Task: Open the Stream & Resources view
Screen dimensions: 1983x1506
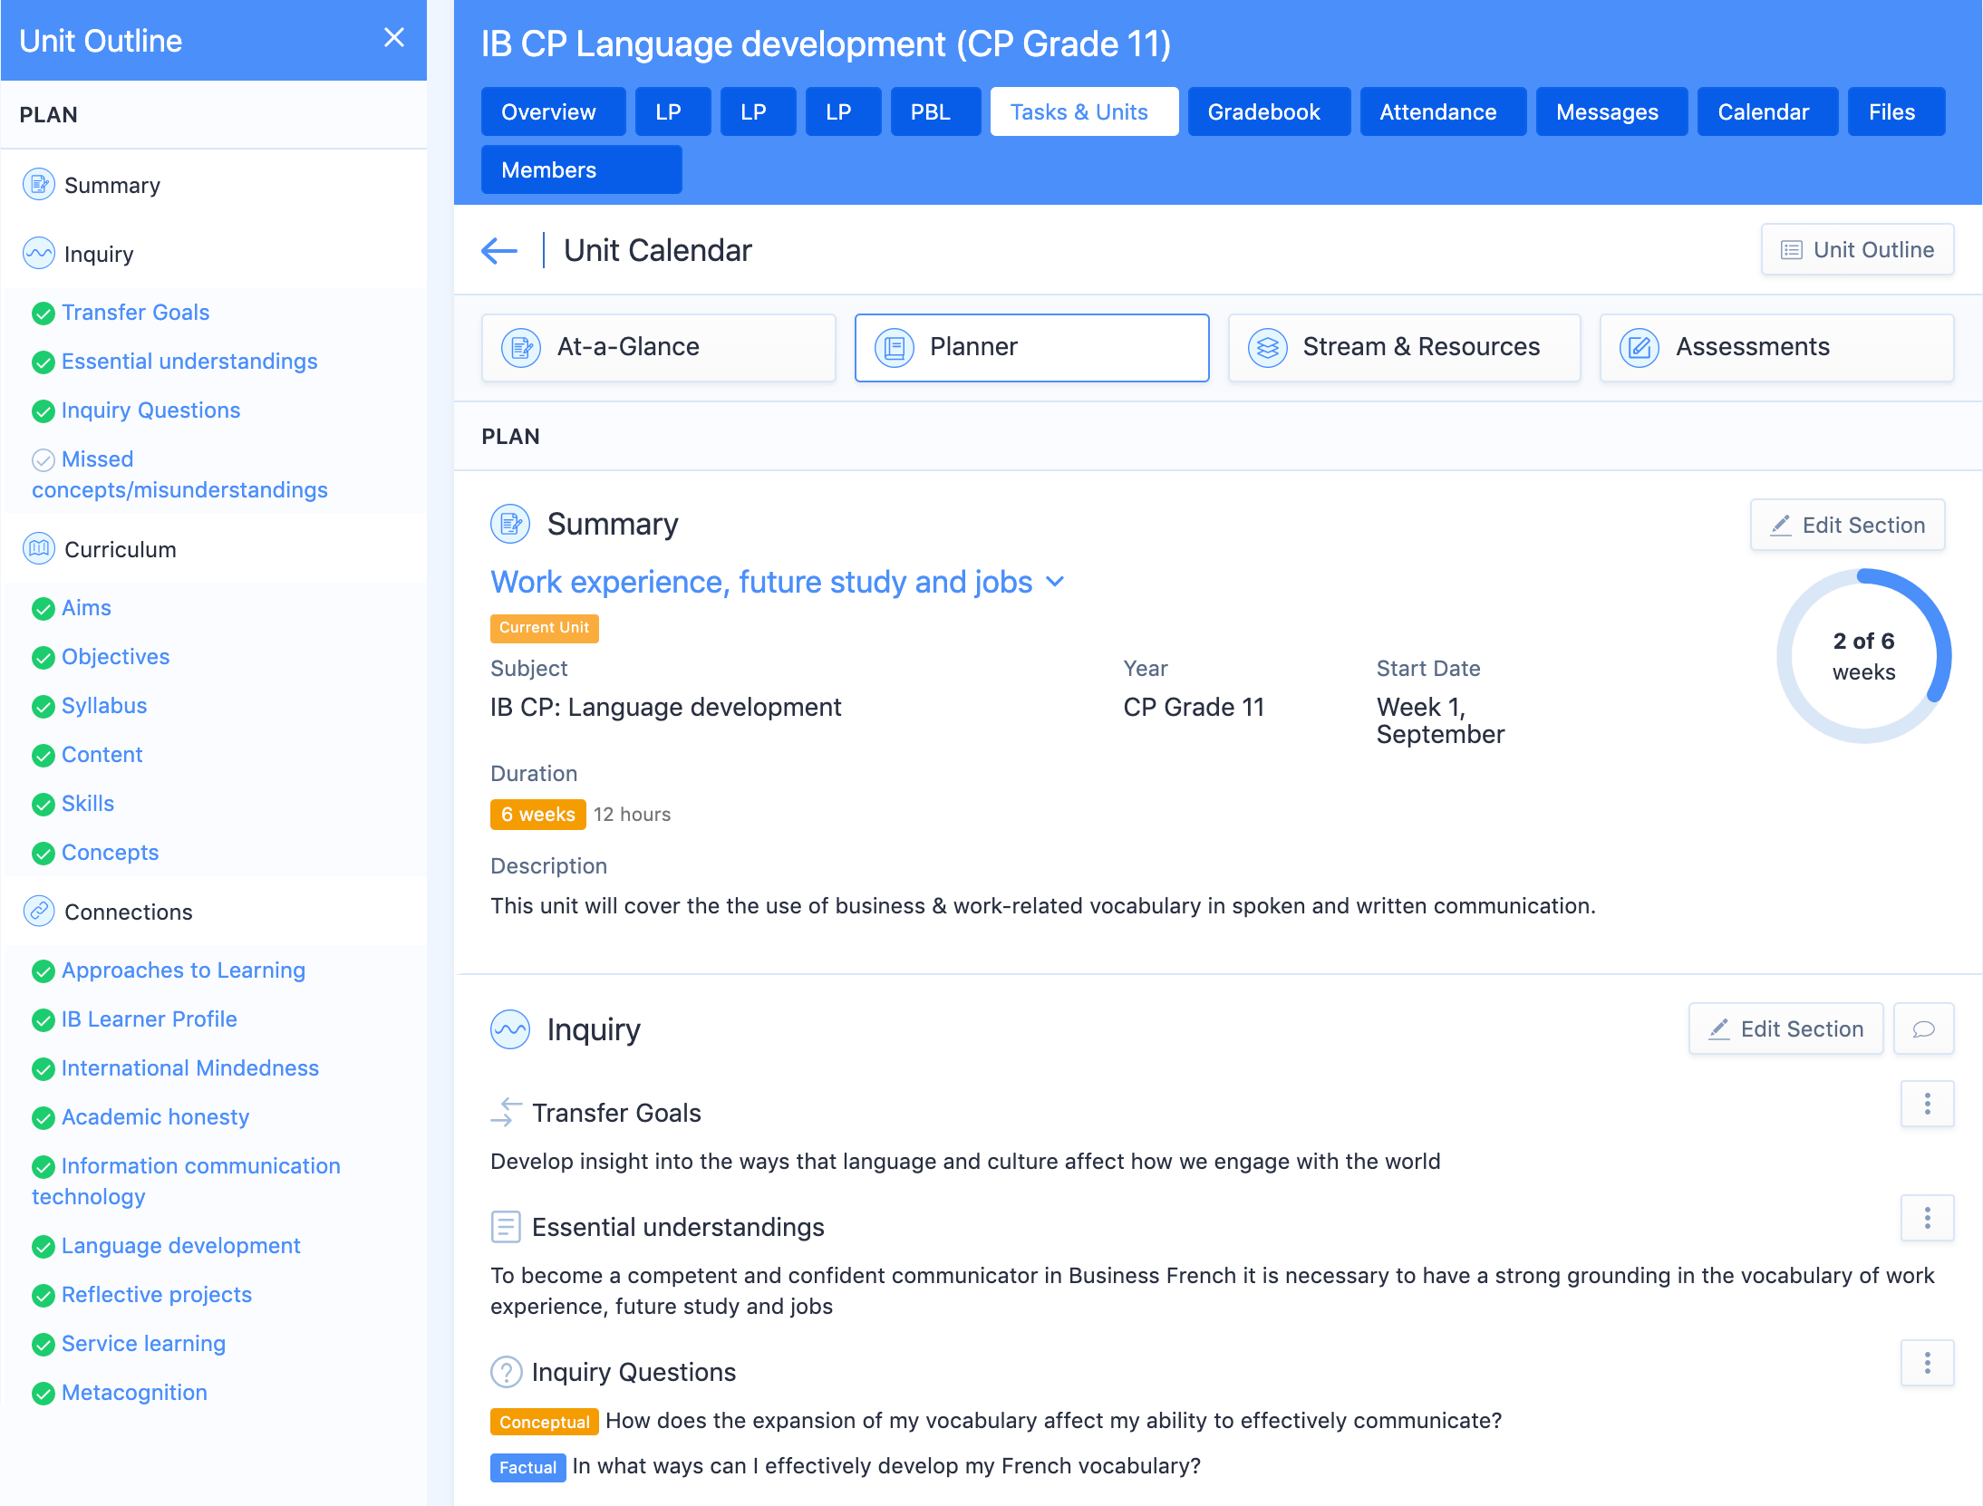Action: 1403,348
